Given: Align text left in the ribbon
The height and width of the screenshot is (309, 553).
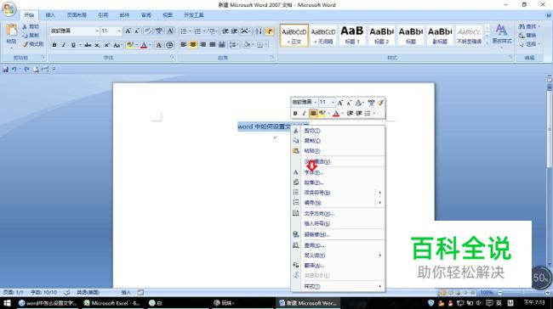Looking at the screenshot, I should (184, 45).
